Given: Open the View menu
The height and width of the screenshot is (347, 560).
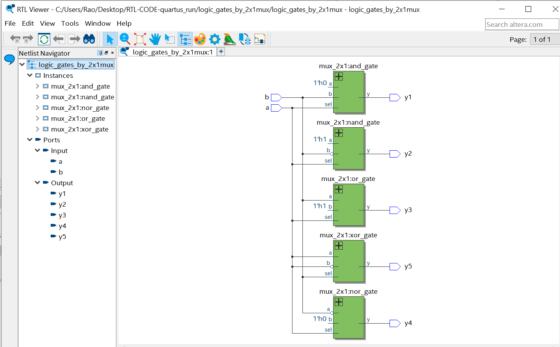Looking at the screenshot, I should (47, 23).
